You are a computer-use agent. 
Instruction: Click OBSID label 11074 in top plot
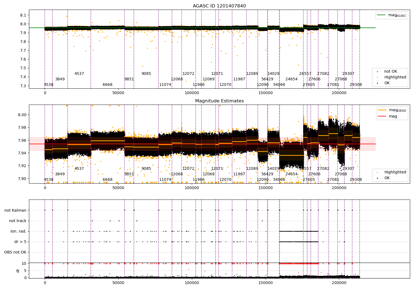click(x=165, y=85)
